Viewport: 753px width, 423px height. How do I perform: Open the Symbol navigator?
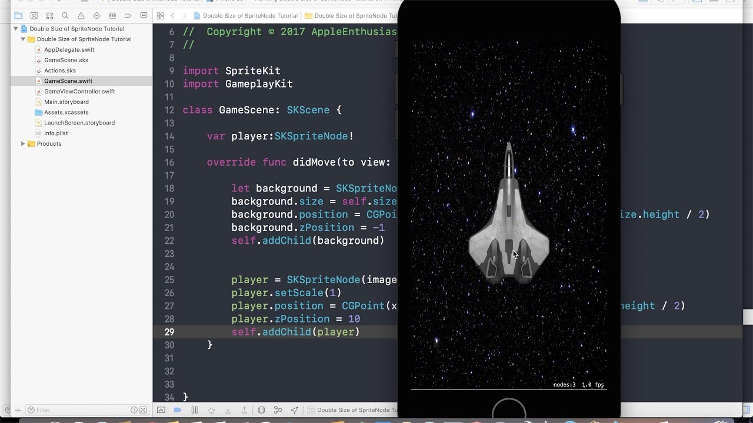[49, 16]
